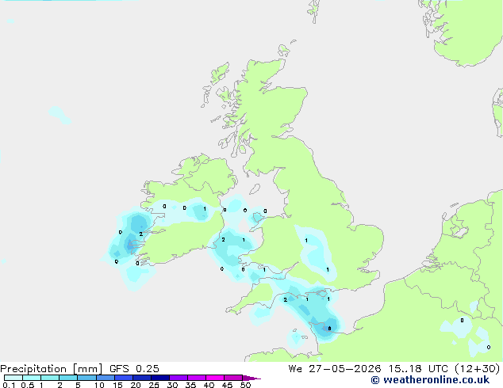Click the 'We 27-05-2026' date text
Viewport: 503px width, 388px height.
click(x=335, y=369)
